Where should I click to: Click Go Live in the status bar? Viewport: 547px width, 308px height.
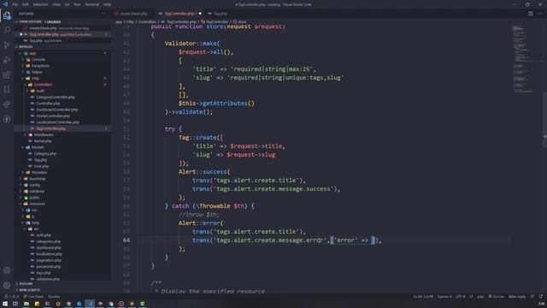coord(496,297)
